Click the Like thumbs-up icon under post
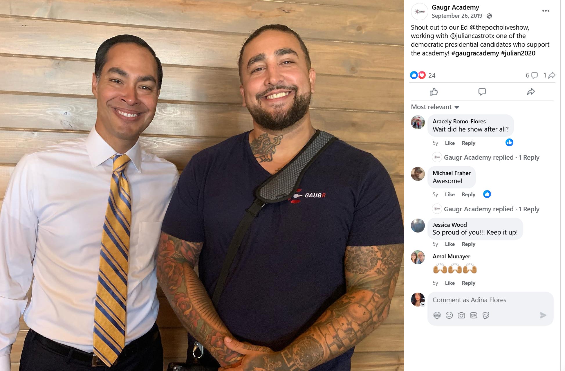 click(x=434, y=92)
